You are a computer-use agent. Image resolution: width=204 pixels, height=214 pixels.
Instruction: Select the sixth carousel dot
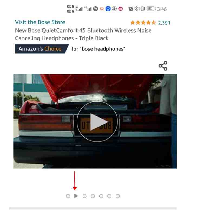coord(109,196)
